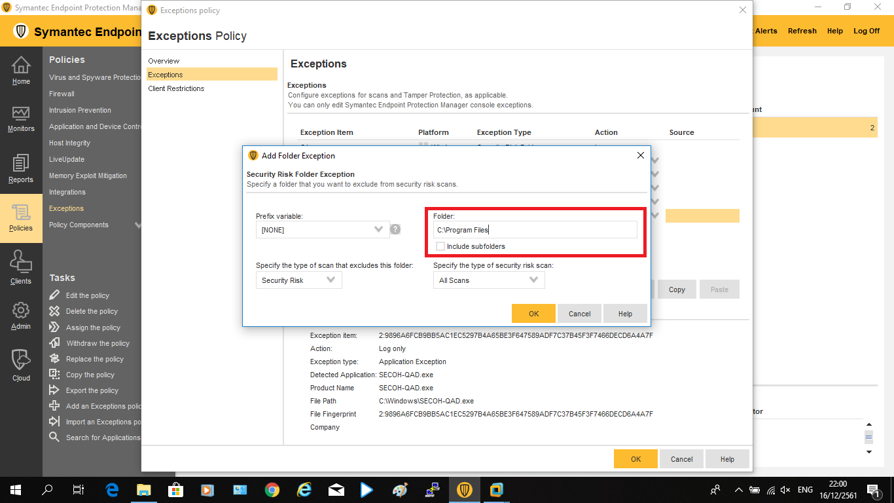Click the Folder path input field
894x503 pixels.
[535, 230]
